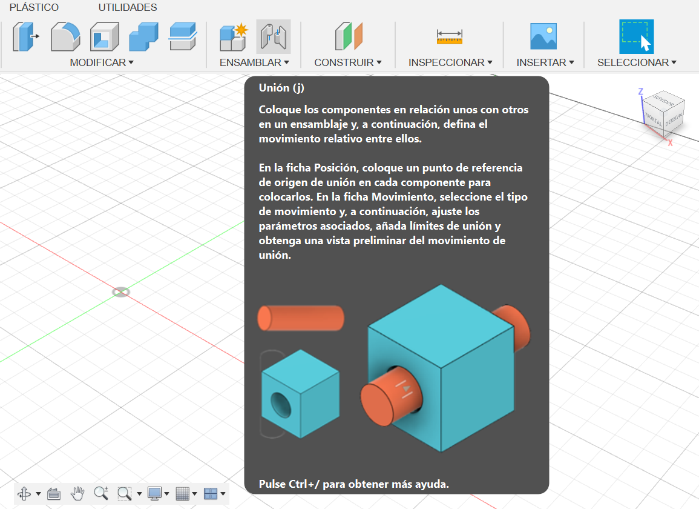Image resolution: width=699 pixels, height=509 pixels.
Task: Click the Fillet tool icon
Action: 65,36
